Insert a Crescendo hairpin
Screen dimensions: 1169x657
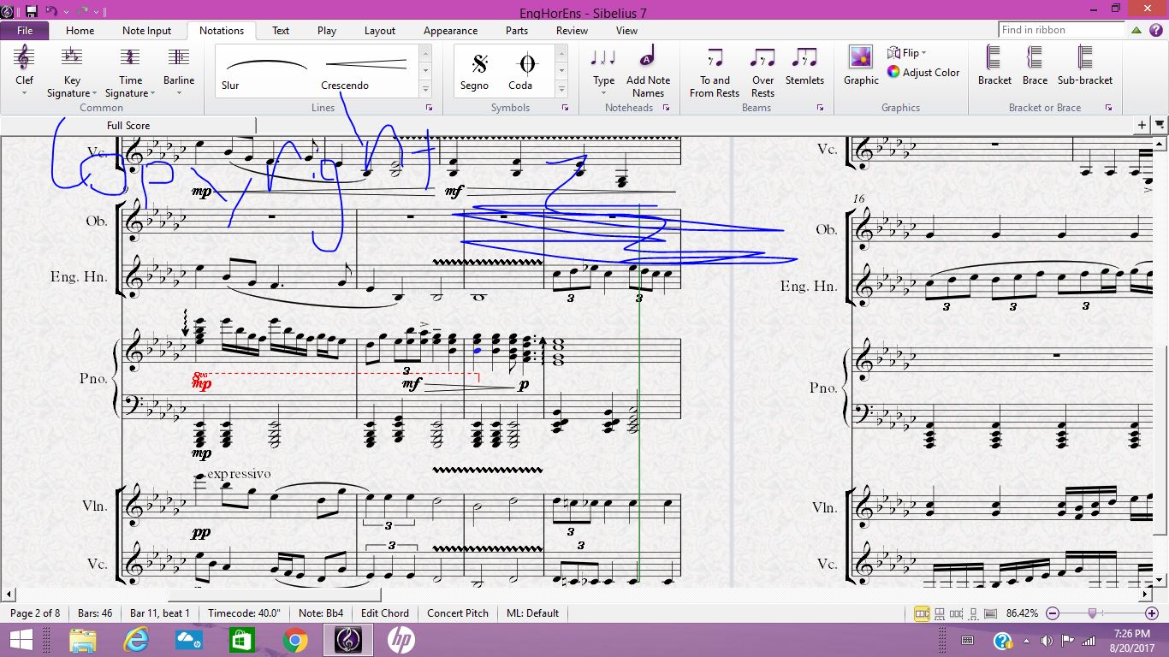[x=366, y=71]
